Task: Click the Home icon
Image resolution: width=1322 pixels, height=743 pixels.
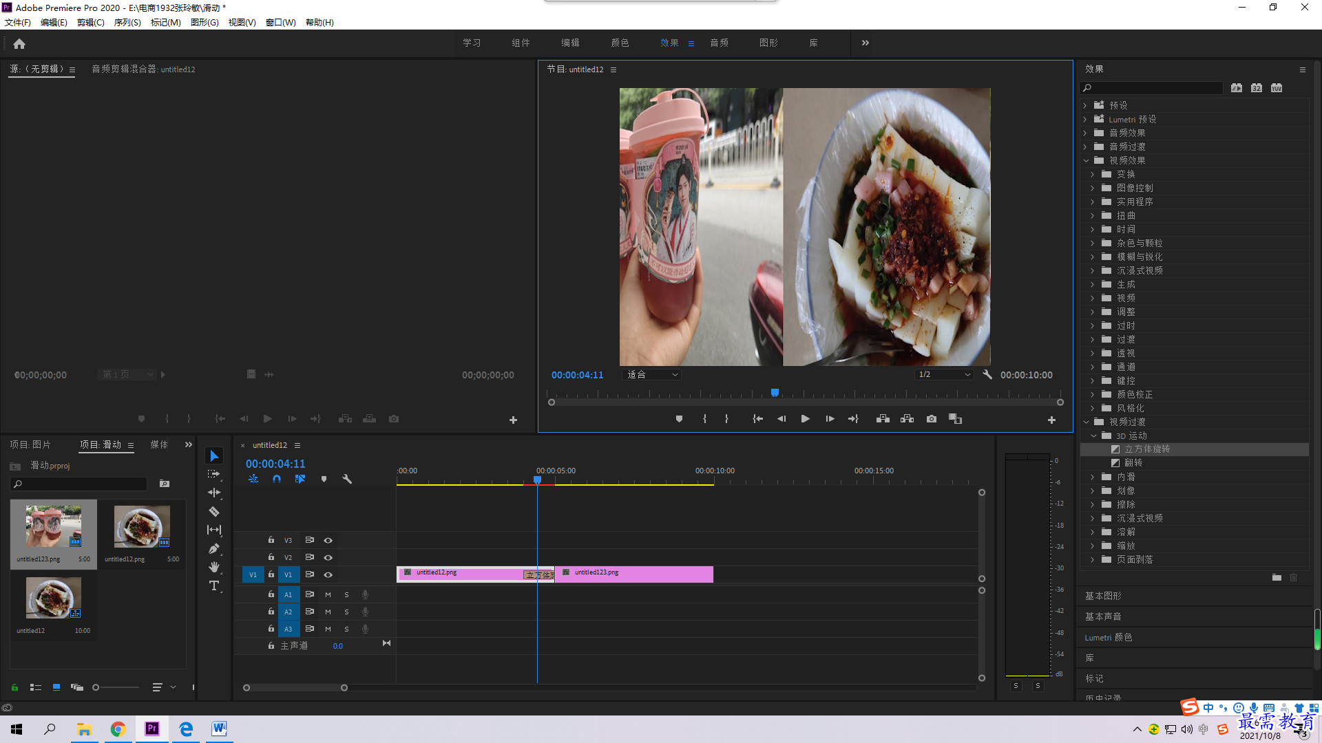Action: pos(19,43)
